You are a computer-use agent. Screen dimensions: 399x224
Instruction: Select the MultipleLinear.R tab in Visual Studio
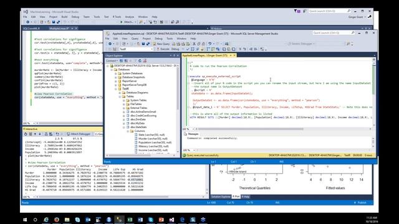point(59,29)
